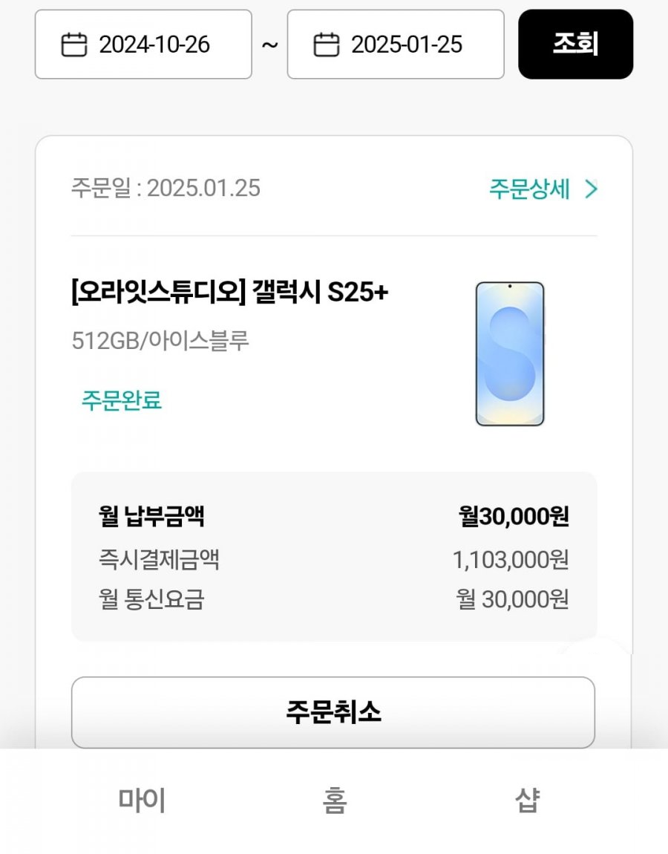668x854 pixels.
Task: Tap the Galaxy S25+ phone thumbnail
Action: [x=509, y=353]
